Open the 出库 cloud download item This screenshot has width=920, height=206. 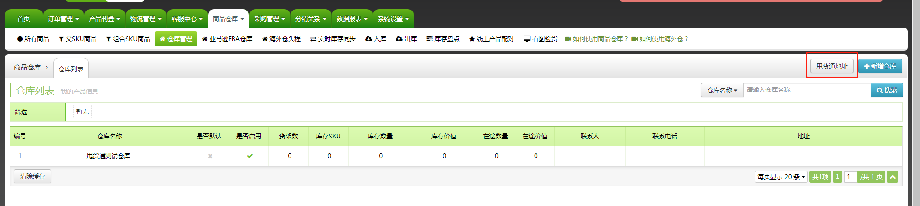coord(407,39)
